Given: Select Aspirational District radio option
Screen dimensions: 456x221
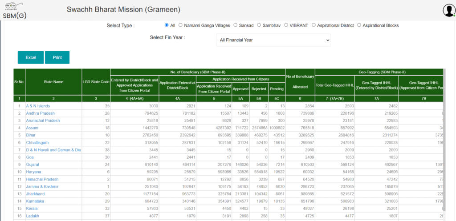Looking at the screenshot, I should click(x=313, y=25).
